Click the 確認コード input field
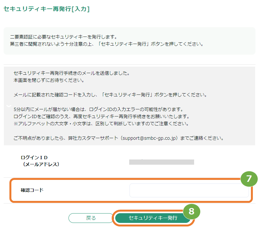This screenshot has width=260, height=231. [189, 190]
